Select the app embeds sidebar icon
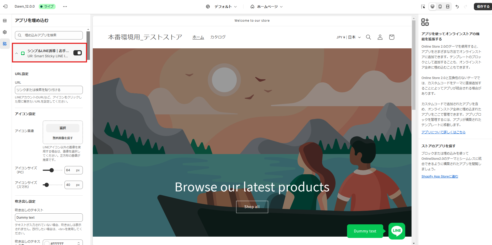Image resolution: width=492 pixels, height=245 pixels. click(5, 44)
